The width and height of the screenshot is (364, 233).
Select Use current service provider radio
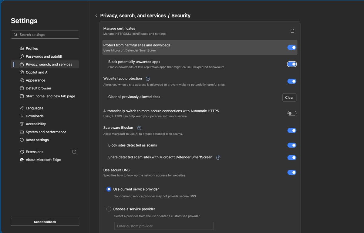coord(109,189)
